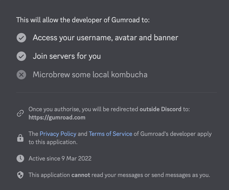This screenshot has height=190, width=229.
Task: Click the 'Active since 9 Mar 2022' text
Action: 60,159
